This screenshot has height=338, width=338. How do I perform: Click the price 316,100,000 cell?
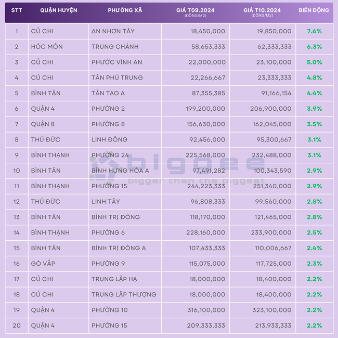click(196, 310)
